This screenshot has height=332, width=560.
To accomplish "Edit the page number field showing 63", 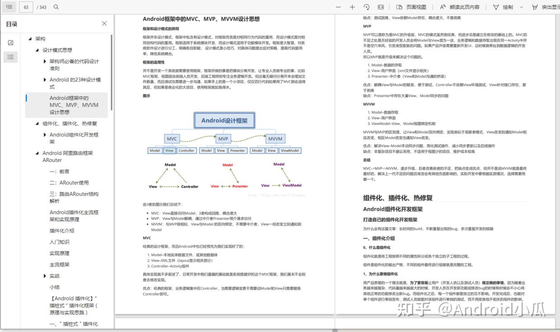I will [x=26, y=7].
